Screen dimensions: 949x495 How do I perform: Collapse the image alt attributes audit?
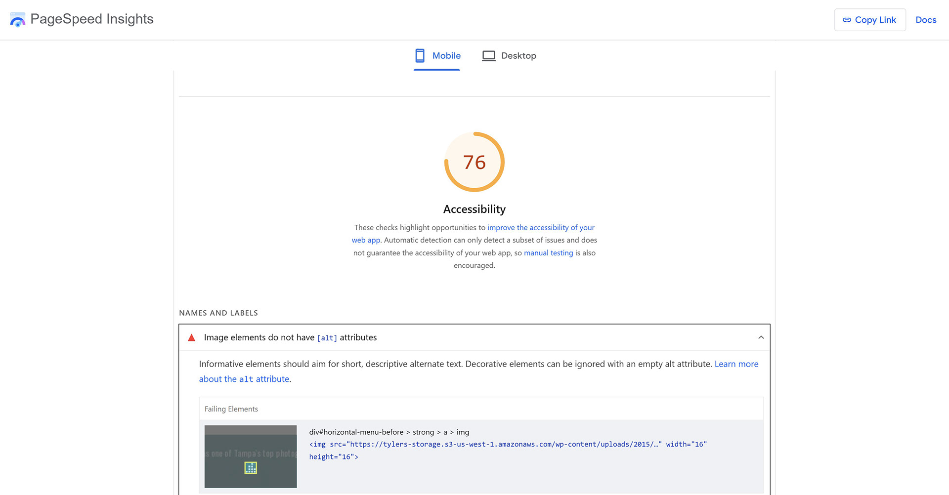(x=761, y=337)
